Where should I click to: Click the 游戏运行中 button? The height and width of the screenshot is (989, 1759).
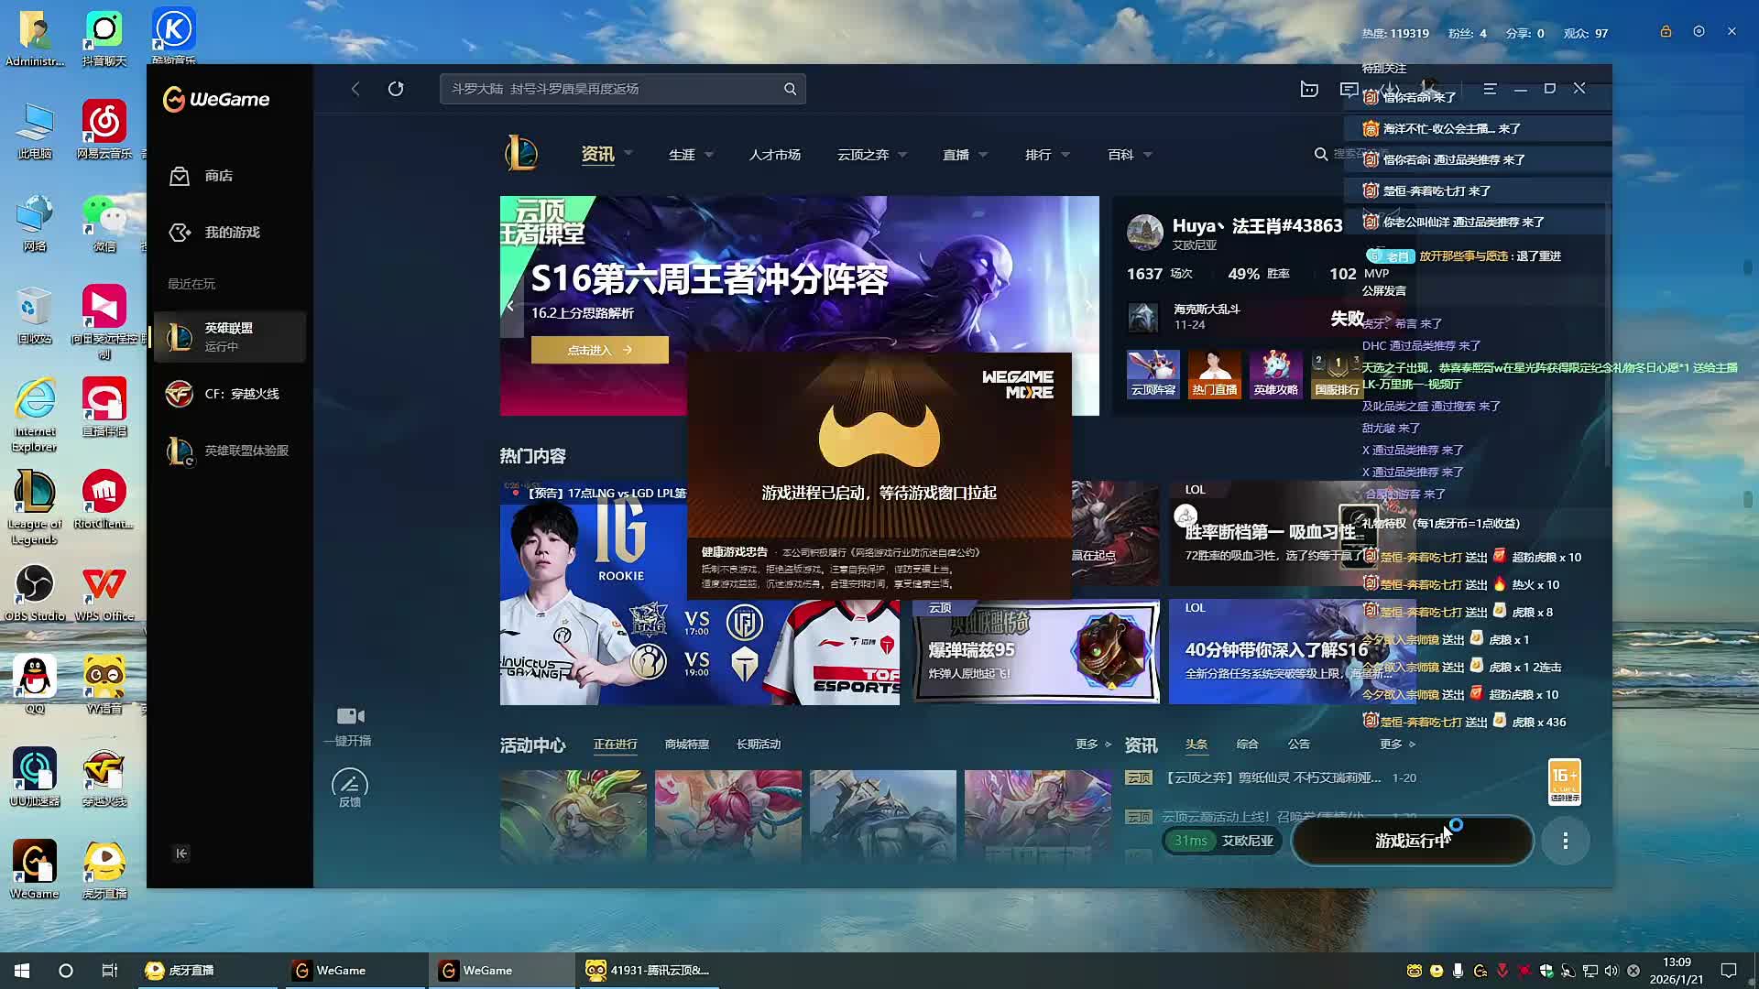1411,841
